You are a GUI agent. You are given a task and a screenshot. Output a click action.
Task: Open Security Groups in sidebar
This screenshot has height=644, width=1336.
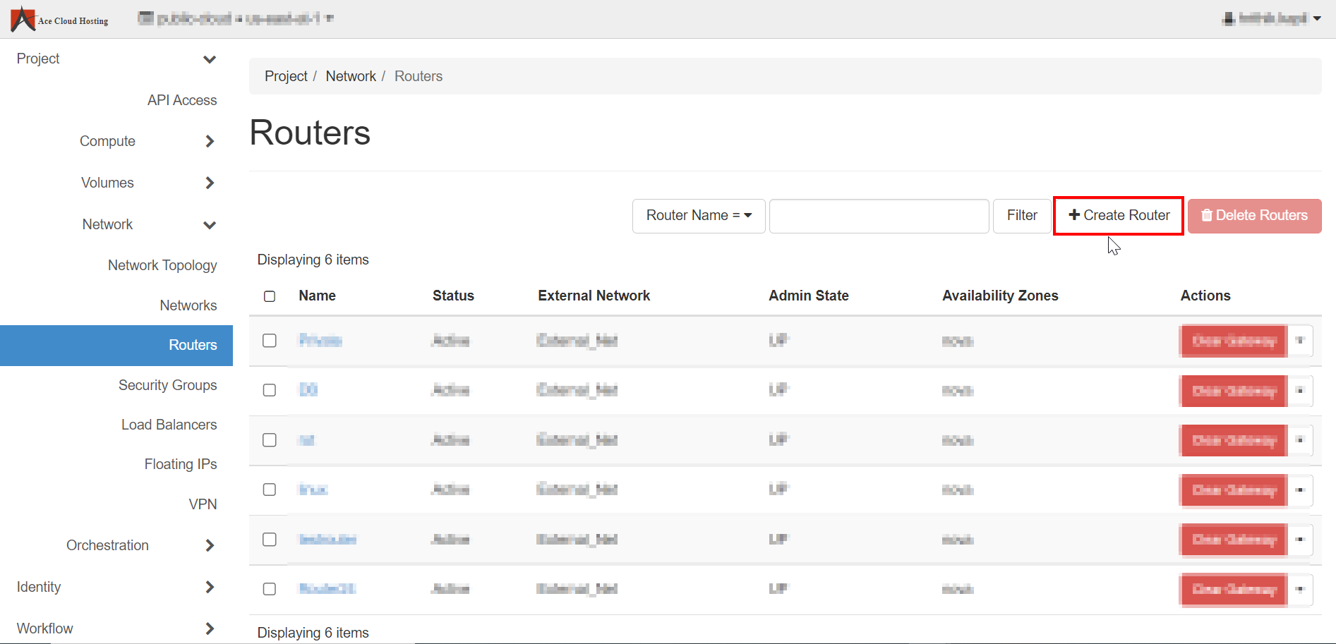[x=167, y=385]
